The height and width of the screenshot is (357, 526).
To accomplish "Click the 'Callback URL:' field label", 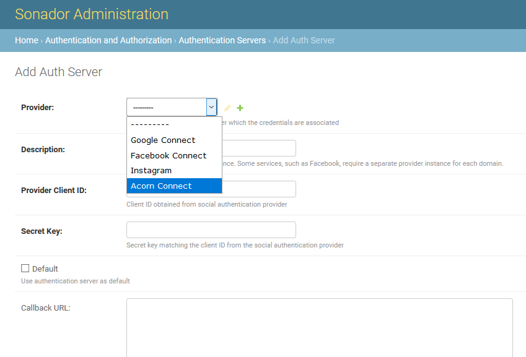I will [x=46, y=308].
